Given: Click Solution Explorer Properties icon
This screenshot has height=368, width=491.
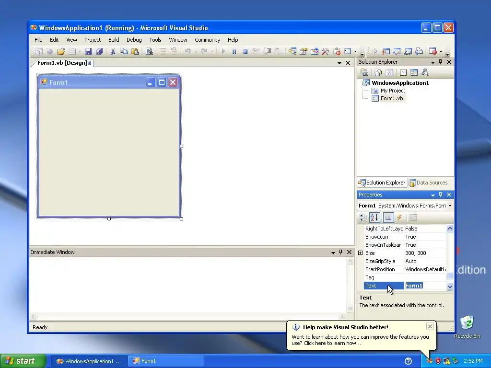Looking at the screenshot, I should (364, 73).
